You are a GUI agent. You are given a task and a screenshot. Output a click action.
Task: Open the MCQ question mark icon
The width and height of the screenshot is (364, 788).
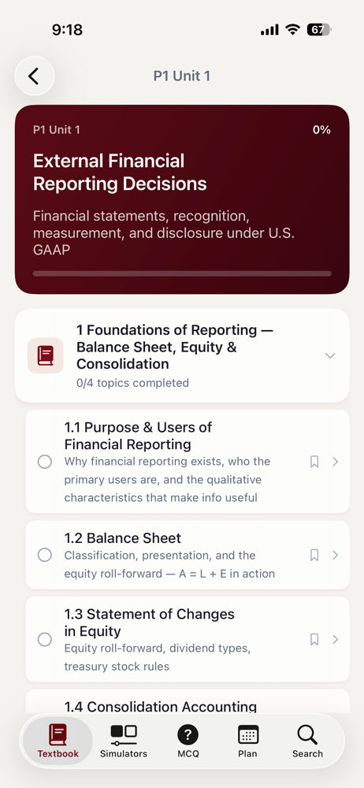click(188, 735)
